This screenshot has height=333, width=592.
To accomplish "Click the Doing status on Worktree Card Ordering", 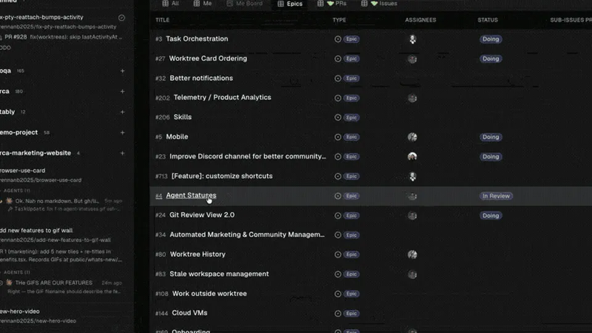I will 490,59.
